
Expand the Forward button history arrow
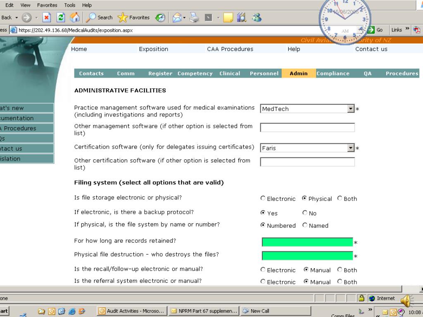pyautogui.click(x=36, y=18)
